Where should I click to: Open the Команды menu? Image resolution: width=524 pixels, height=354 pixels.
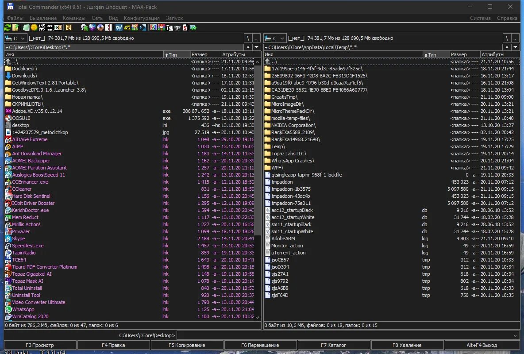point(74,18)
